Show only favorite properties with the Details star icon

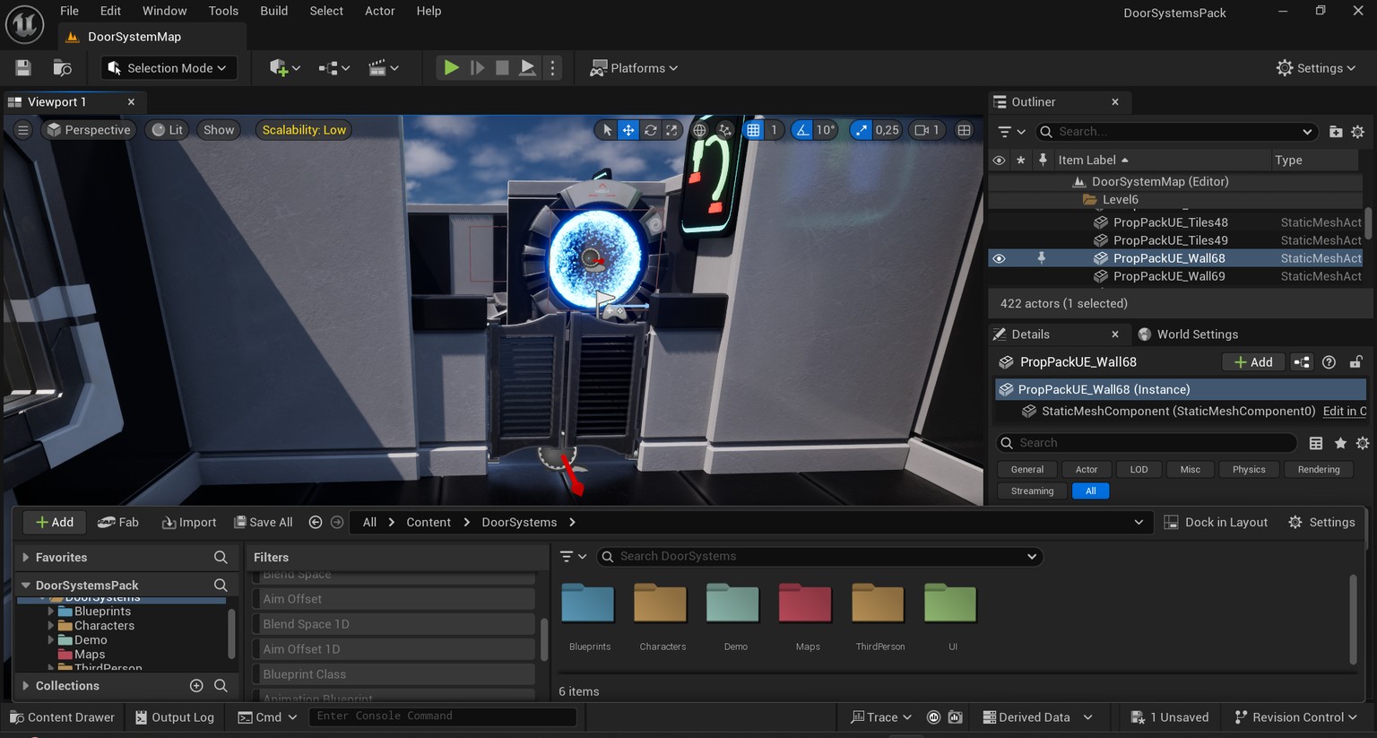point(1340,443)
